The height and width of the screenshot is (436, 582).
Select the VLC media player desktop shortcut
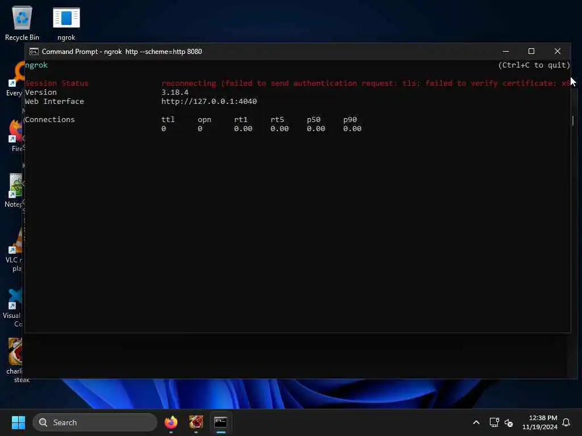pos(14,250)
